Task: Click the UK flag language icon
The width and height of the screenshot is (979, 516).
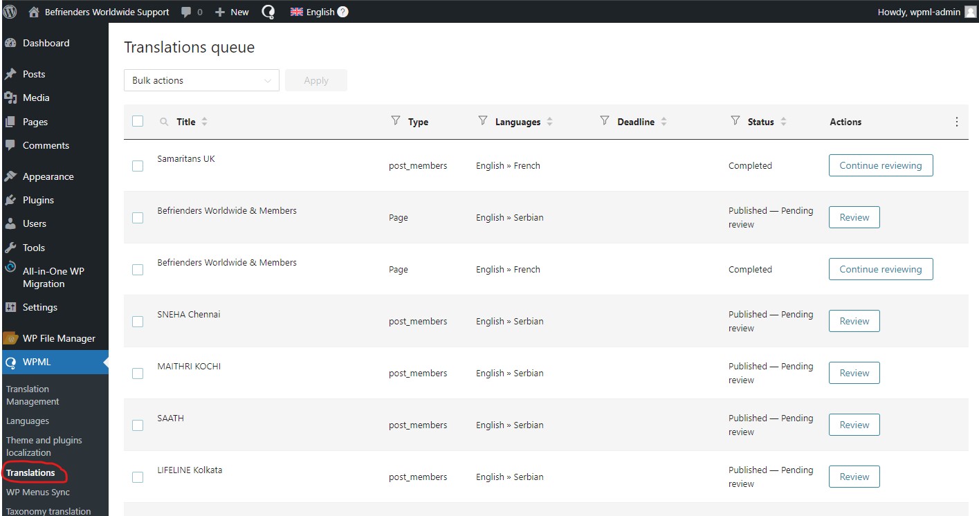Action: [x=296, y=12]
